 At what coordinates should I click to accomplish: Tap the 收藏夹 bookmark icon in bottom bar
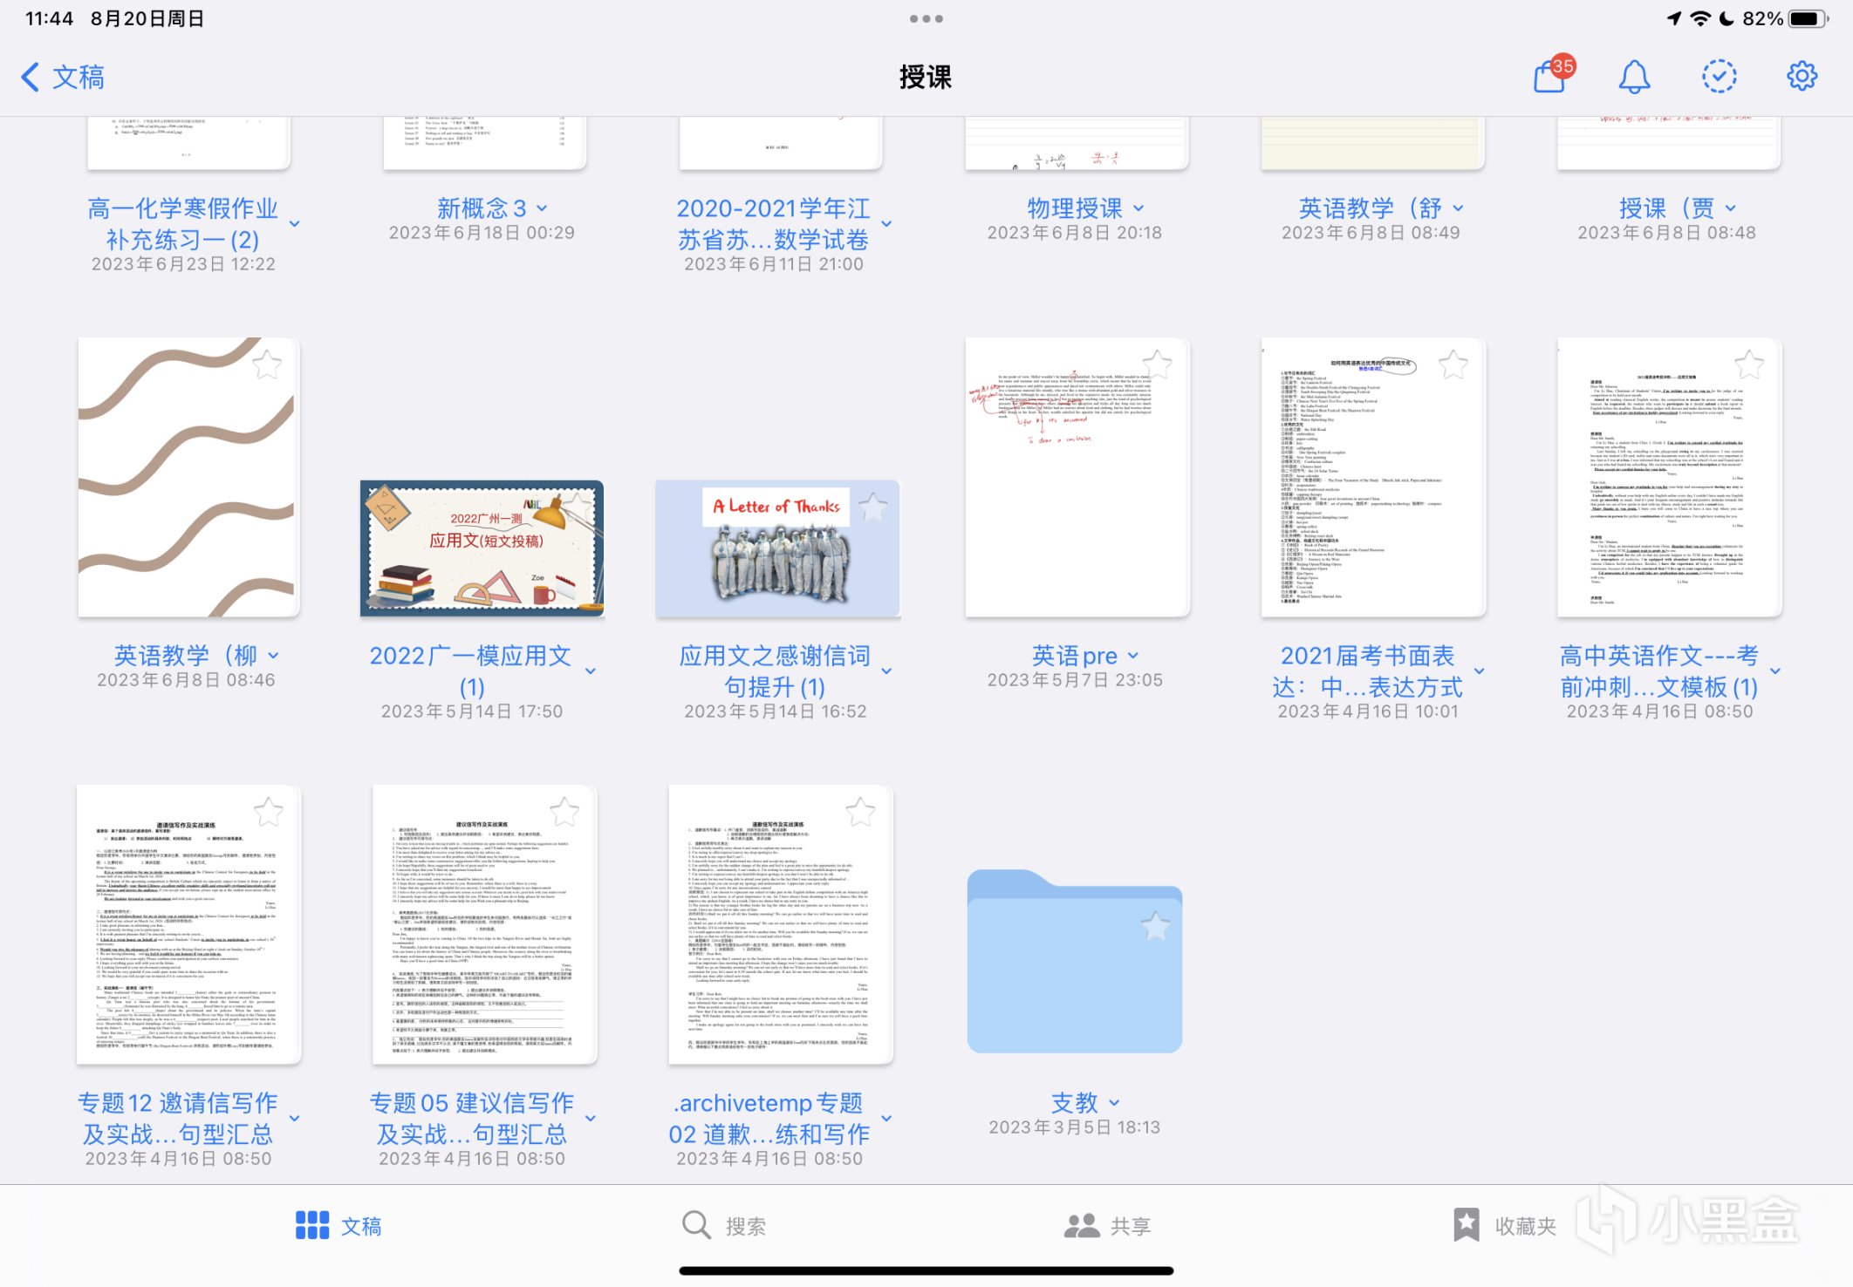point(1467,1225)
